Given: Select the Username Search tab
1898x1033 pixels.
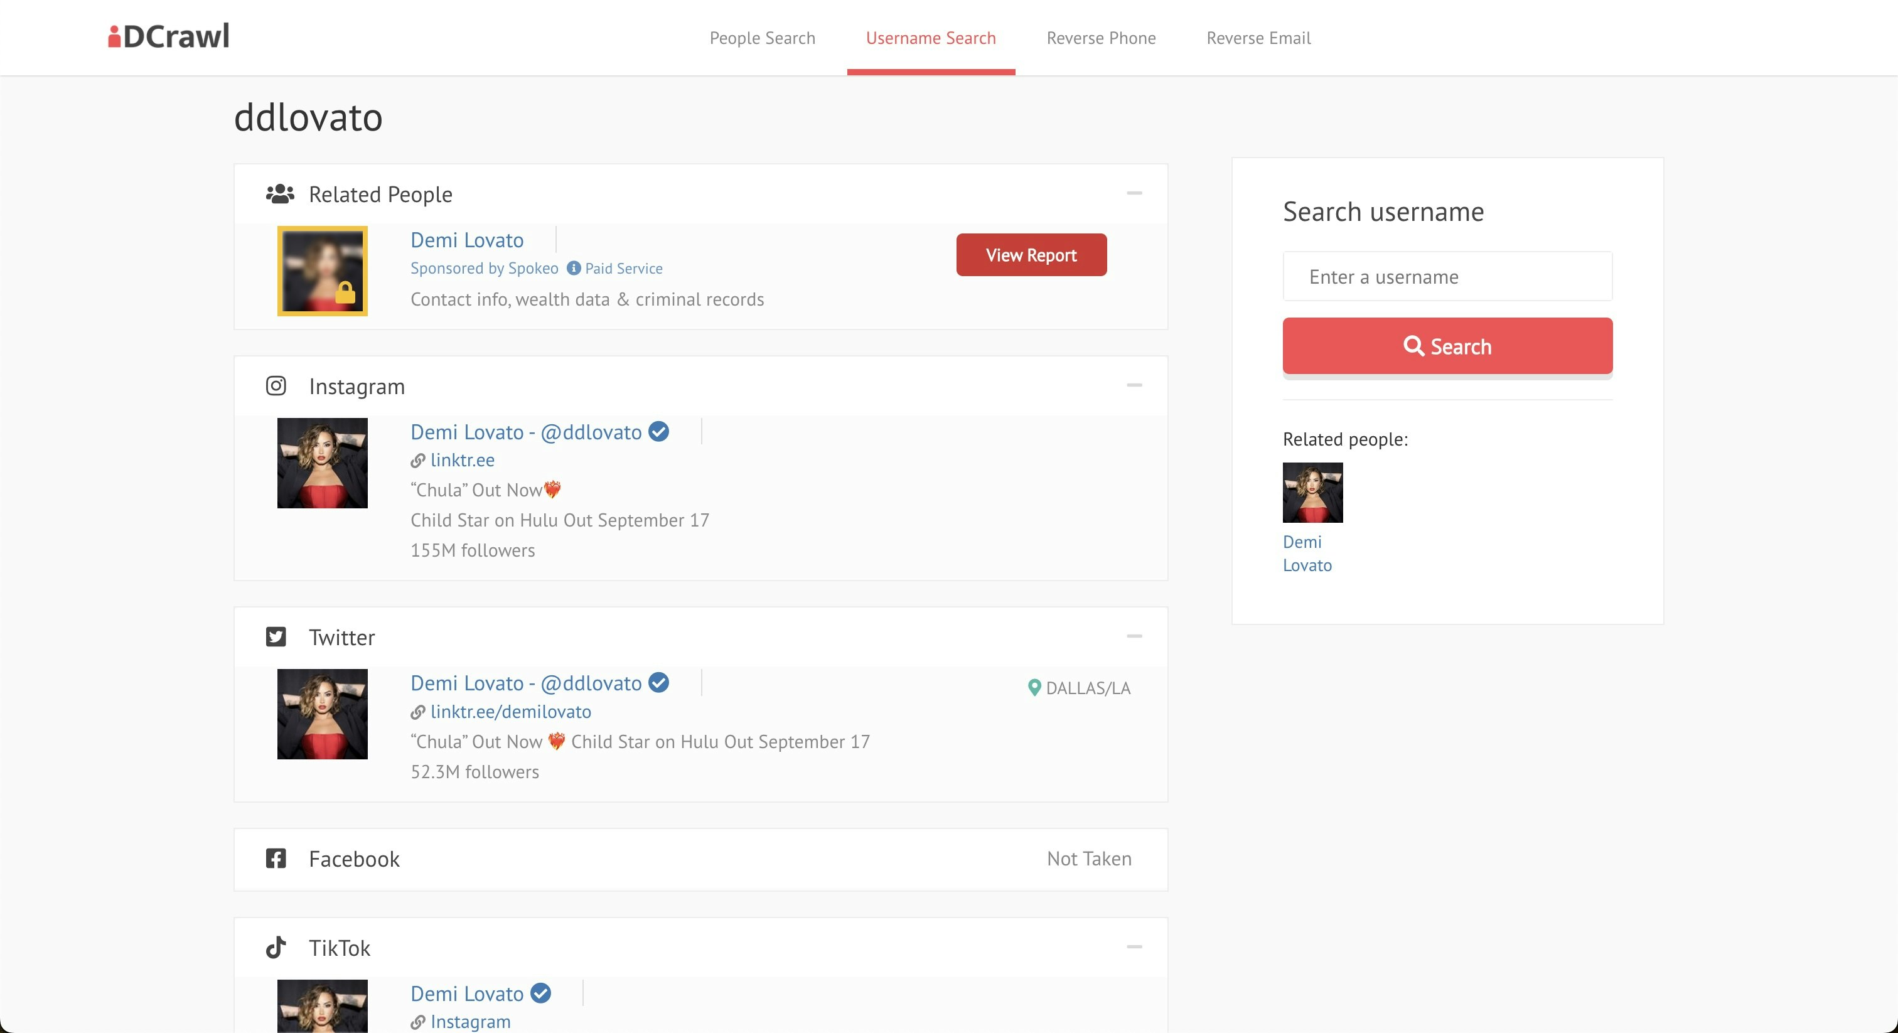Looking at the screenshot, I should pyautogui.click(x=931, y=38).
